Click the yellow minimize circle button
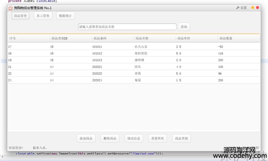 [253, 8]
